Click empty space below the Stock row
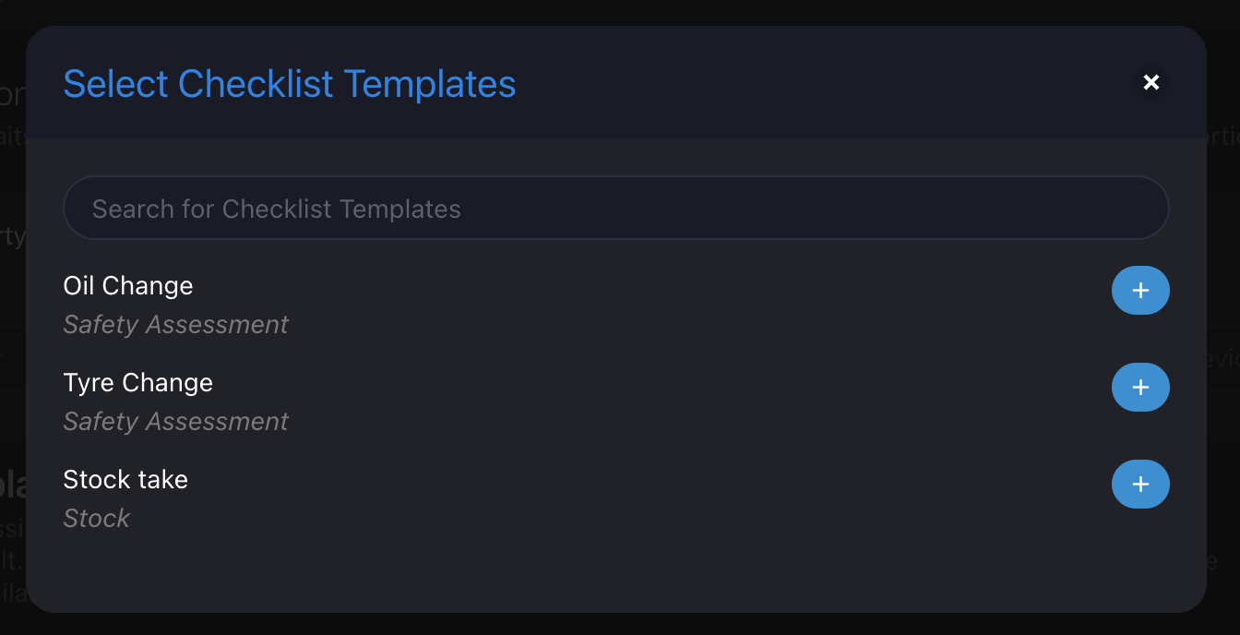The image size is (1240, 635). click(616, 572)
